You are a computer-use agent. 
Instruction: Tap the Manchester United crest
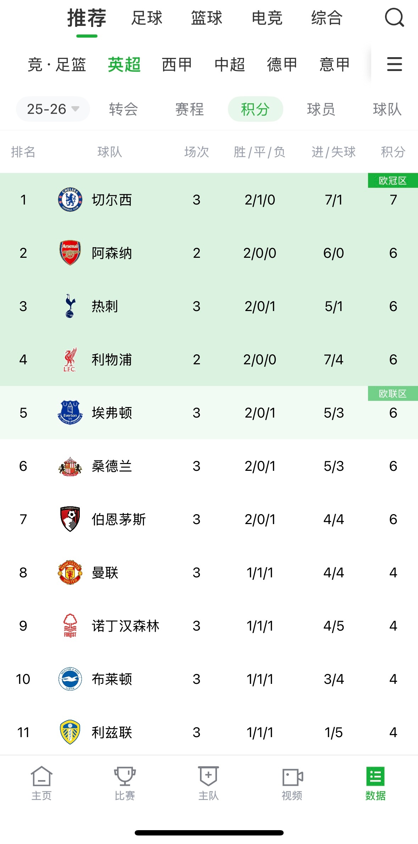click(70, 572)
